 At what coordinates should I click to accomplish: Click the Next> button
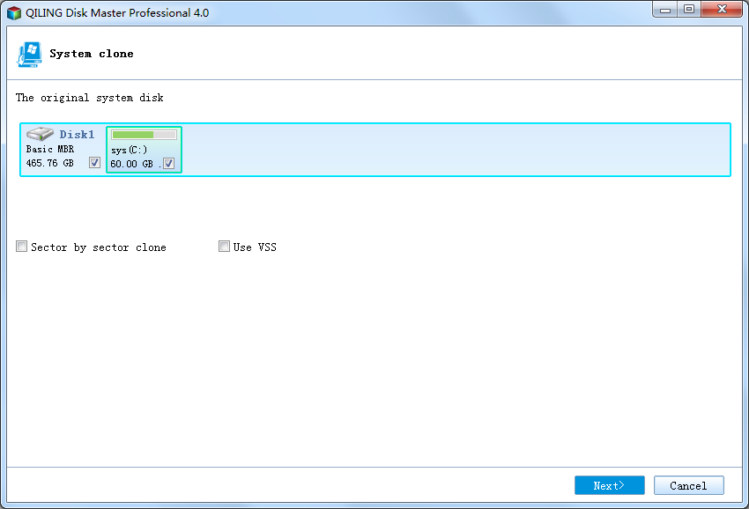pyautogui.click(x=610, y=485)
